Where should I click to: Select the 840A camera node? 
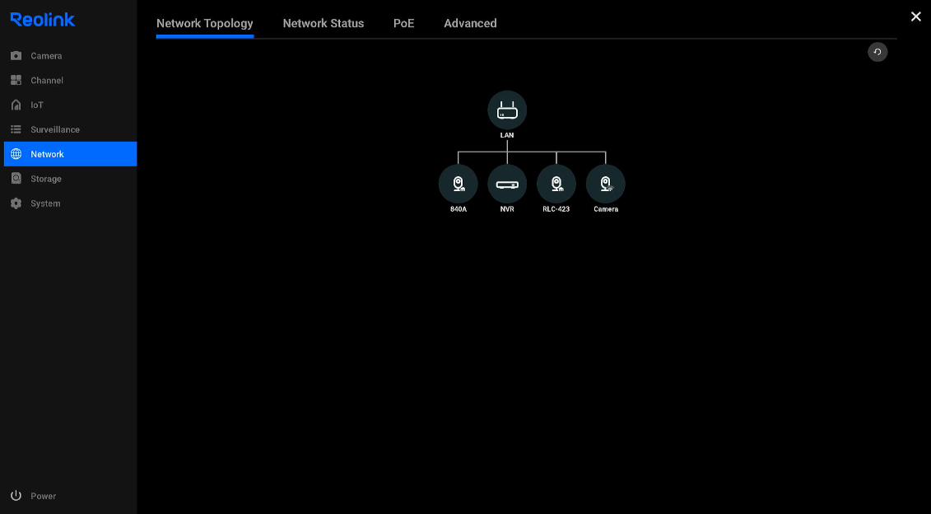pos(458,184)
